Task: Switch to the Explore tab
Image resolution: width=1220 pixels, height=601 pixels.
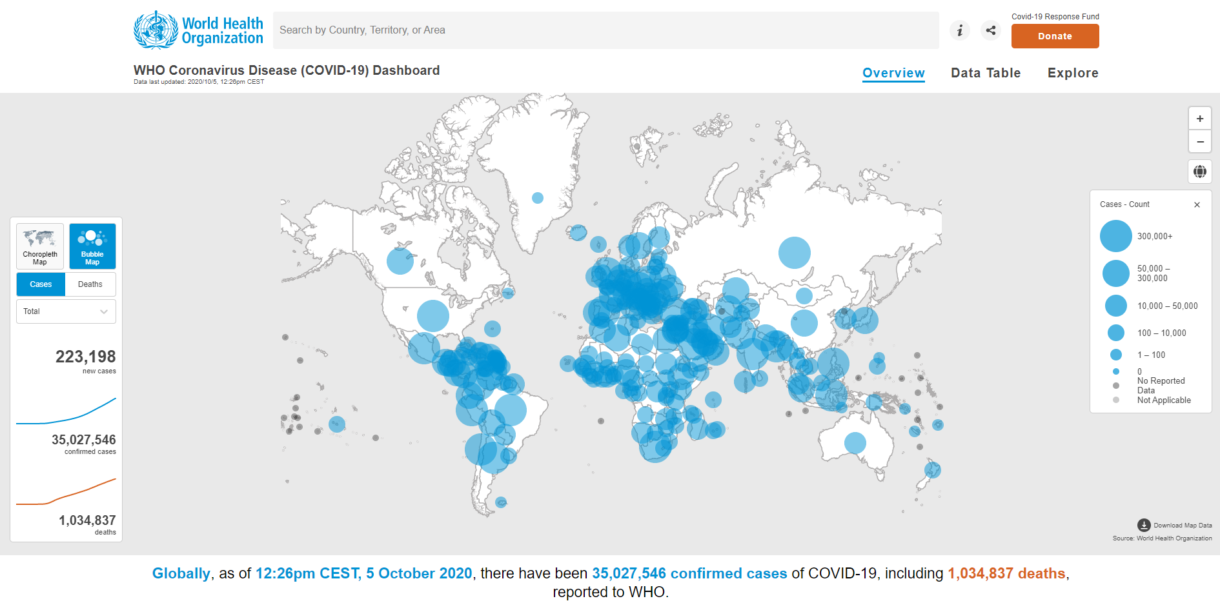Action: [1072, 73]
